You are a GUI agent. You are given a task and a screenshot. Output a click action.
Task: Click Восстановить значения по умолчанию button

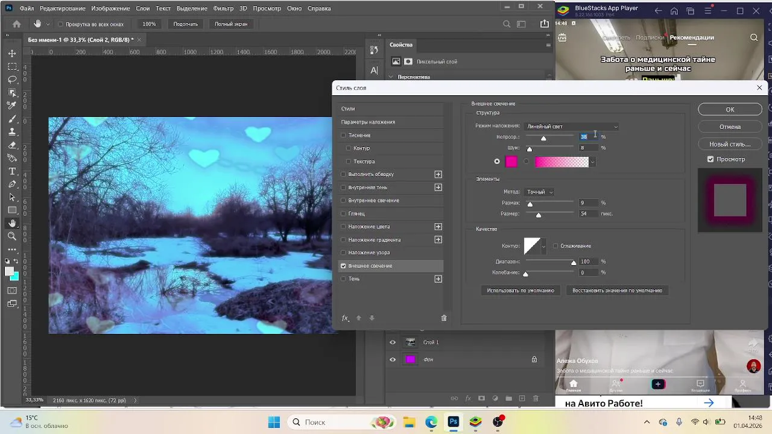point(617,291)
